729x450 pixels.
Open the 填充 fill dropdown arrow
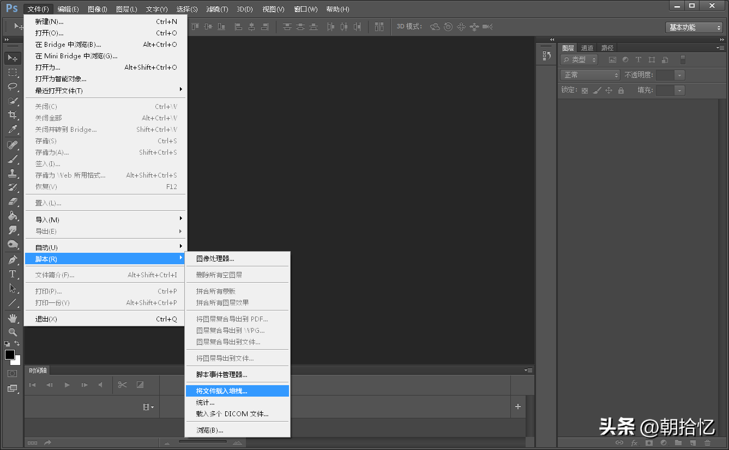coord(679,90)
